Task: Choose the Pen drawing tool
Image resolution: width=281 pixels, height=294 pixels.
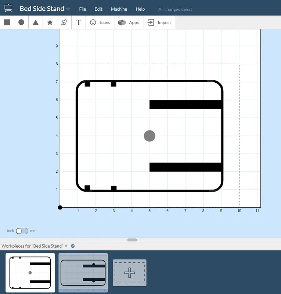Action: point(64,22)
